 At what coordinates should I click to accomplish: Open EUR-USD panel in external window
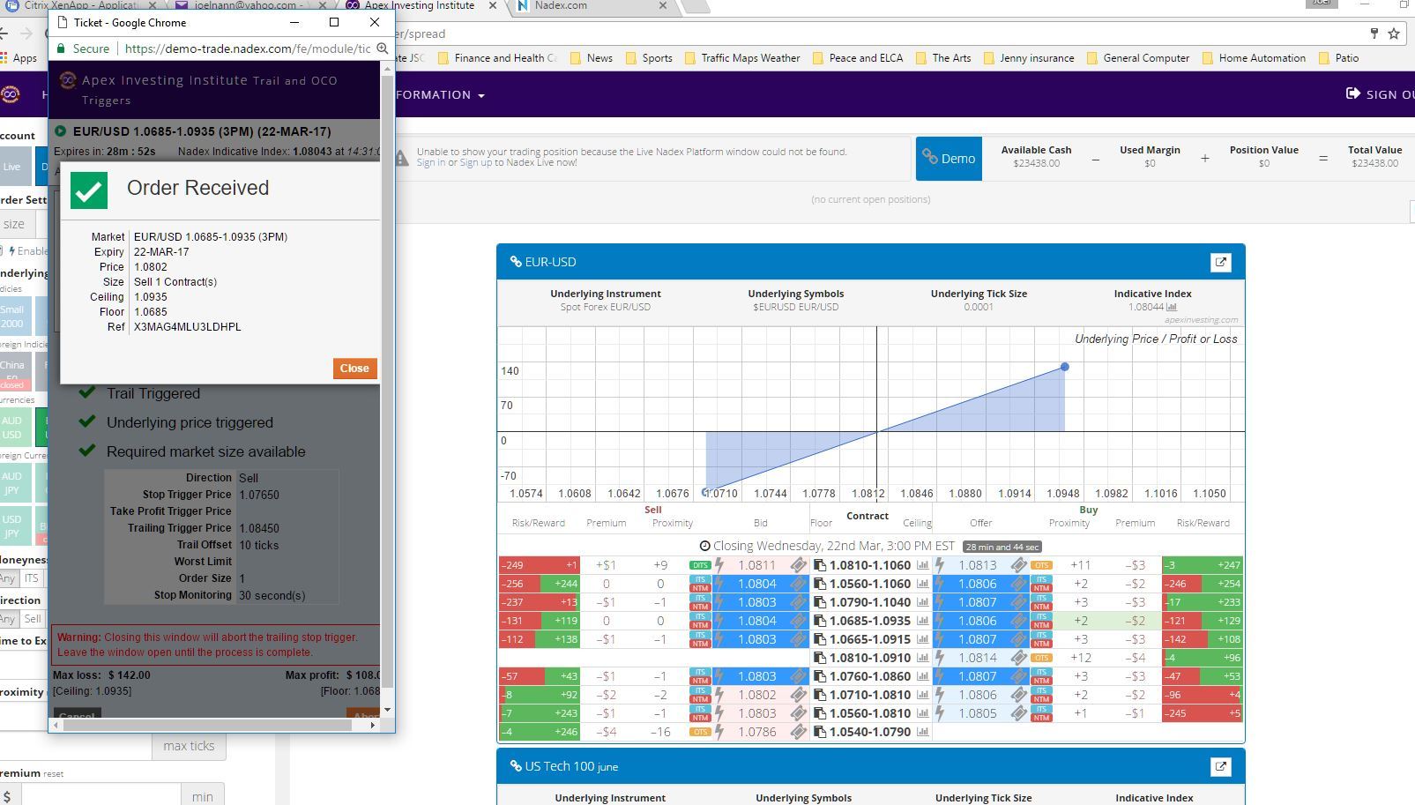(x=1220, y=262)
